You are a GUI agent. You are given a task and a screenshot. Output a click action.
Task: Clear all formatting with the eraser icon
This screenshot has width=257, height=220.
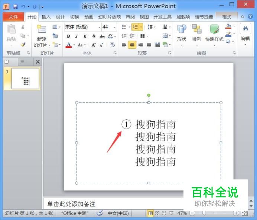(x=113, y=45)
